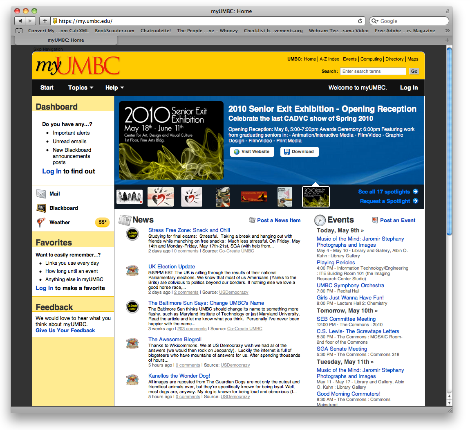This screenshot has width=470, height=430.
Task: Open the bookmarks book icon
Action: click(19, 31)
